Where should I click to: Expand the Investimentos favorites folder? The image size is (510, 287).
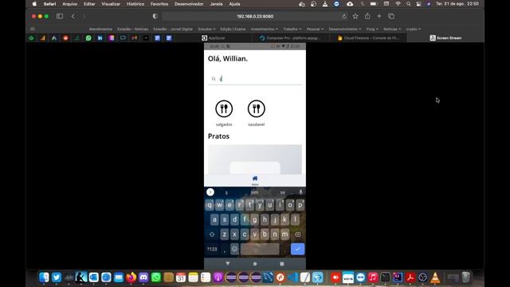click(264, 29)
